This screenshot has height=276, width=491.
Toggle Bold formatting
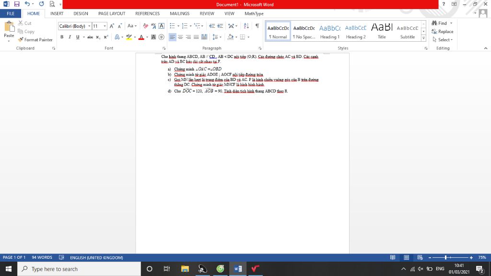tap(62, 37)
